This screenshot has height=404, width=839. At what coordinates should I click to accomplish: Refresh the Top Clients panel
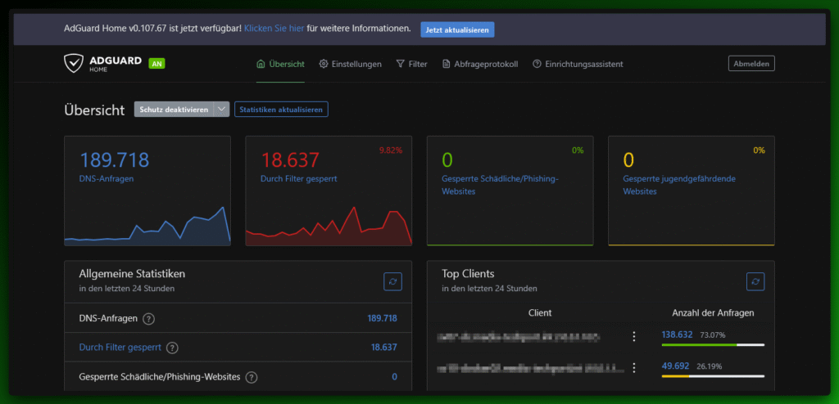[x=755, y=281]
